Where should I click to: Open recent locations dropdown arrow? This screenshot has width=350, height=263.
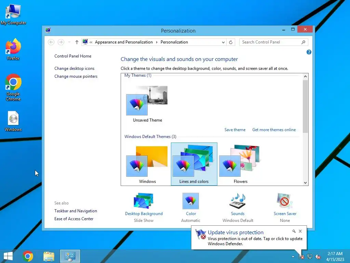pyautogui.click(x=69, y=42)
